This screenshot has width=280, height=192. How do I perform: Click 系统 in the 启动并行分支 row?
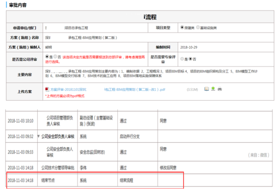(83, 137)
